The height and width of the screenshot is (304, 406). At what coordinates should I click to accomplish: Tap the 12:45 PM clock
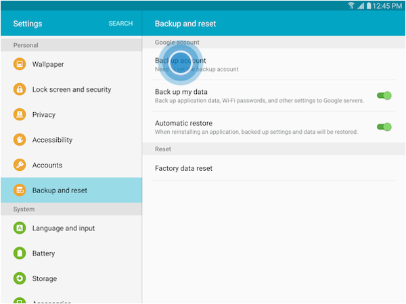tap(387, 5)
